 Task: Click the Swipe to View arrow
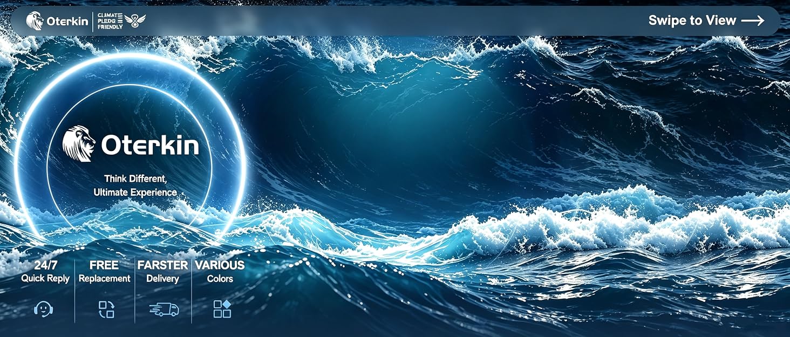(753, 20)
